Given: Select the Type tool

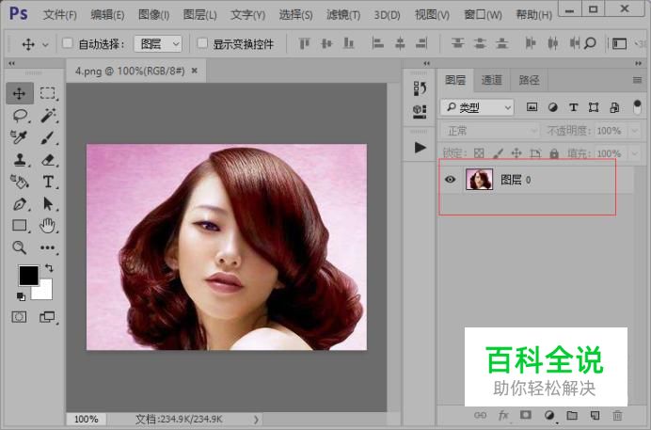Looking at the screenshot, I should pyautogui.click(x=48, y=182).
